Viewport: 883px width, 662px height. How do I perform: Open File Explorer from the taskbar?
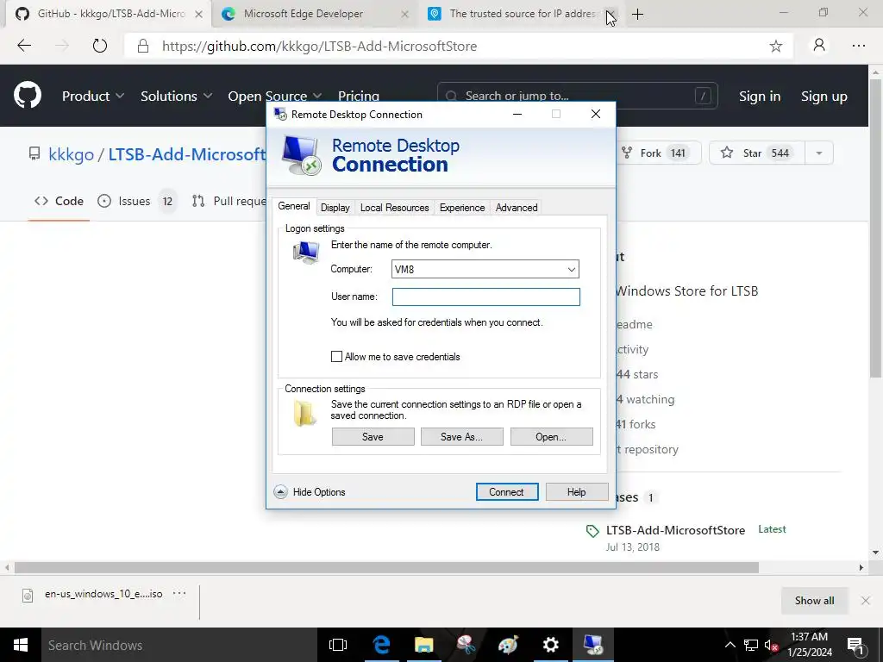[423, 645]
